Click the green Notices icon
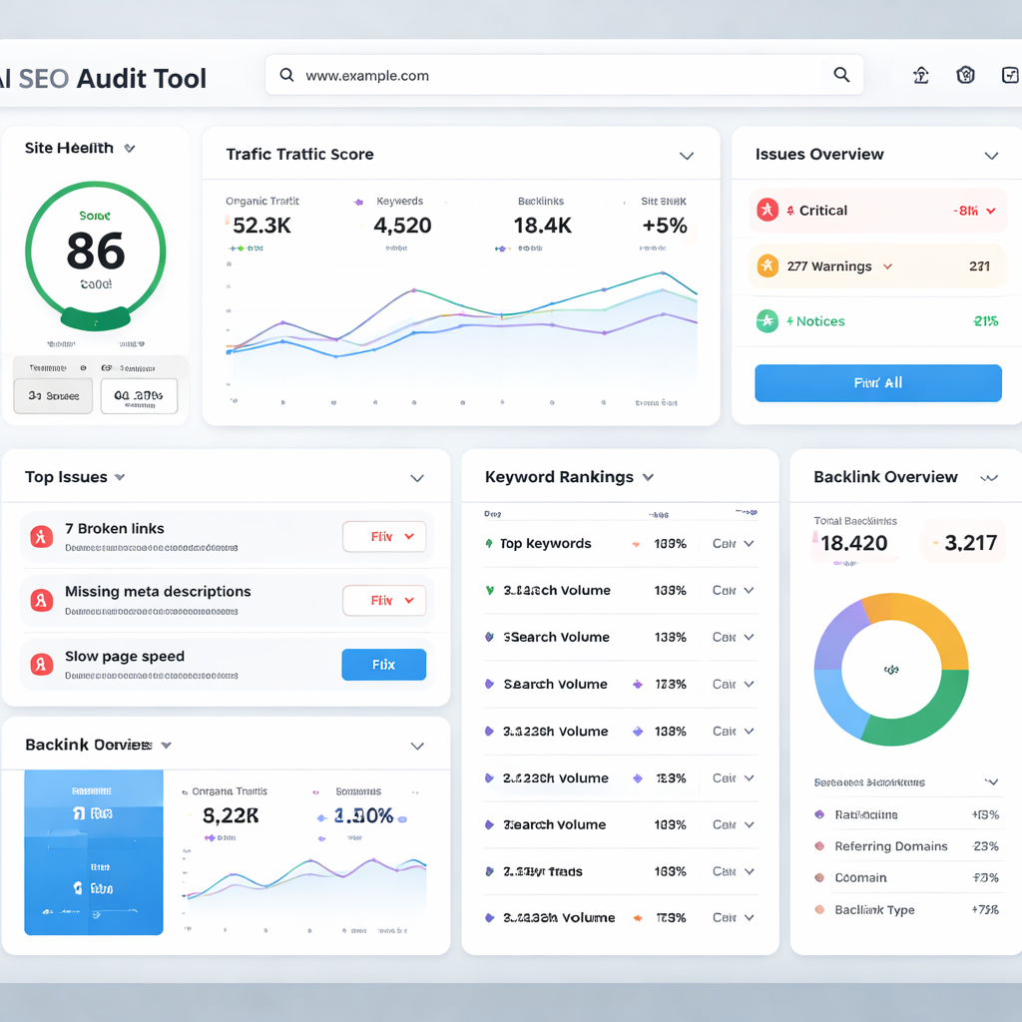Image resolution: width=1022 pixels, height=1022 pixels. [768, 320]
